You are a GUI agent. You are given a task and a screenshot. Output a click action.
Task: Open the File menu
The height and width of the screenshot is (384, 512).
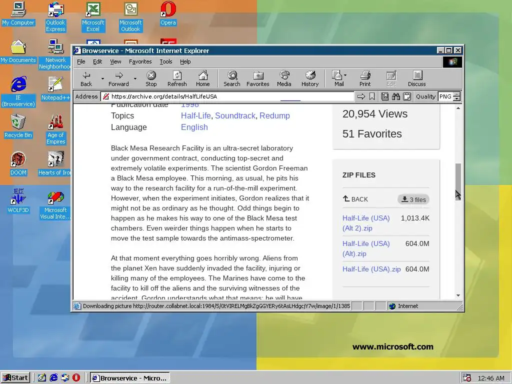click(x=81, y=61)
